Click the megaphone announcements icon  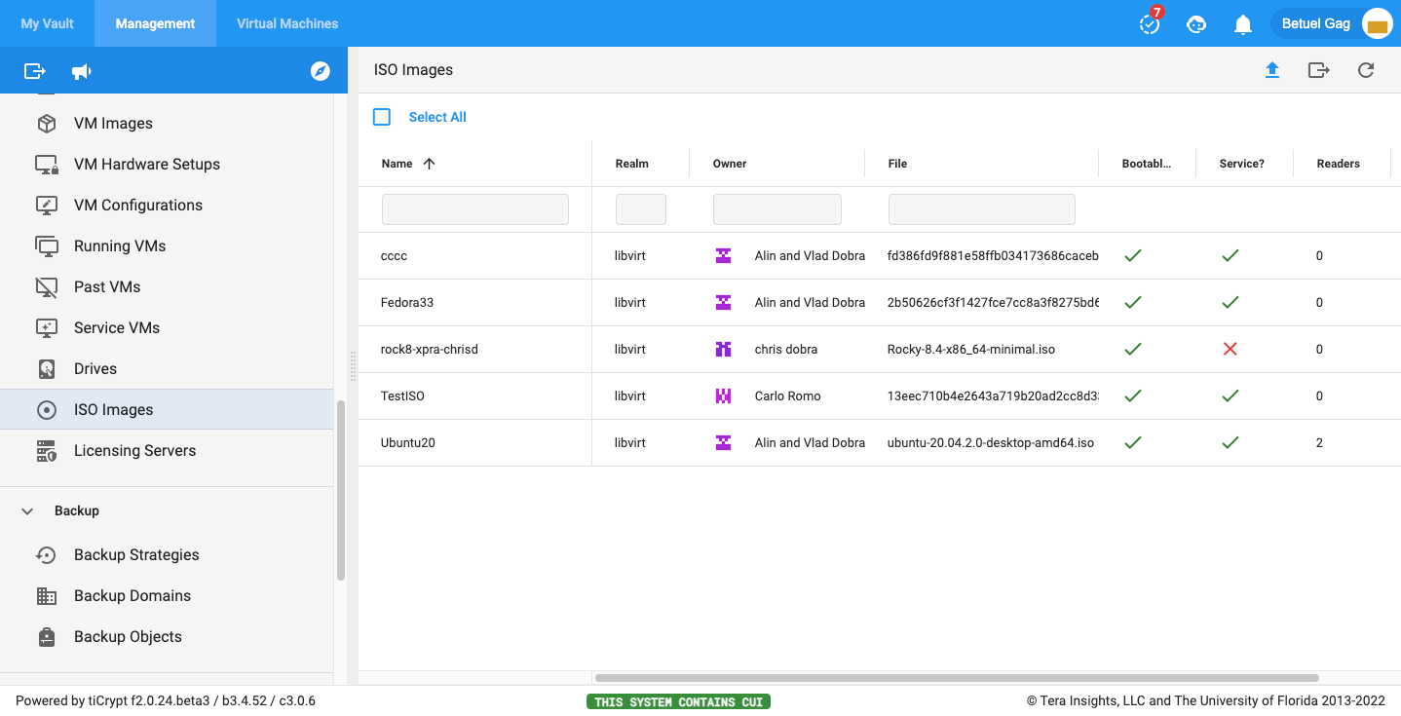[x=82, y=71]
